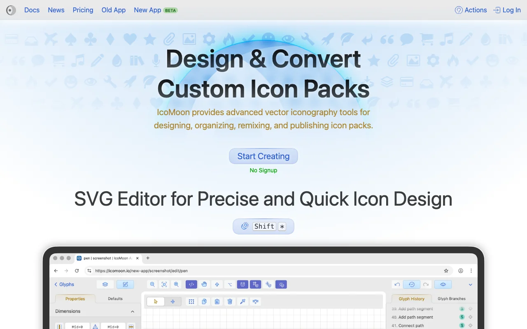527x329 pixels.
Task: Click the icomoon.io address bar URL
Action: [141, 271]
